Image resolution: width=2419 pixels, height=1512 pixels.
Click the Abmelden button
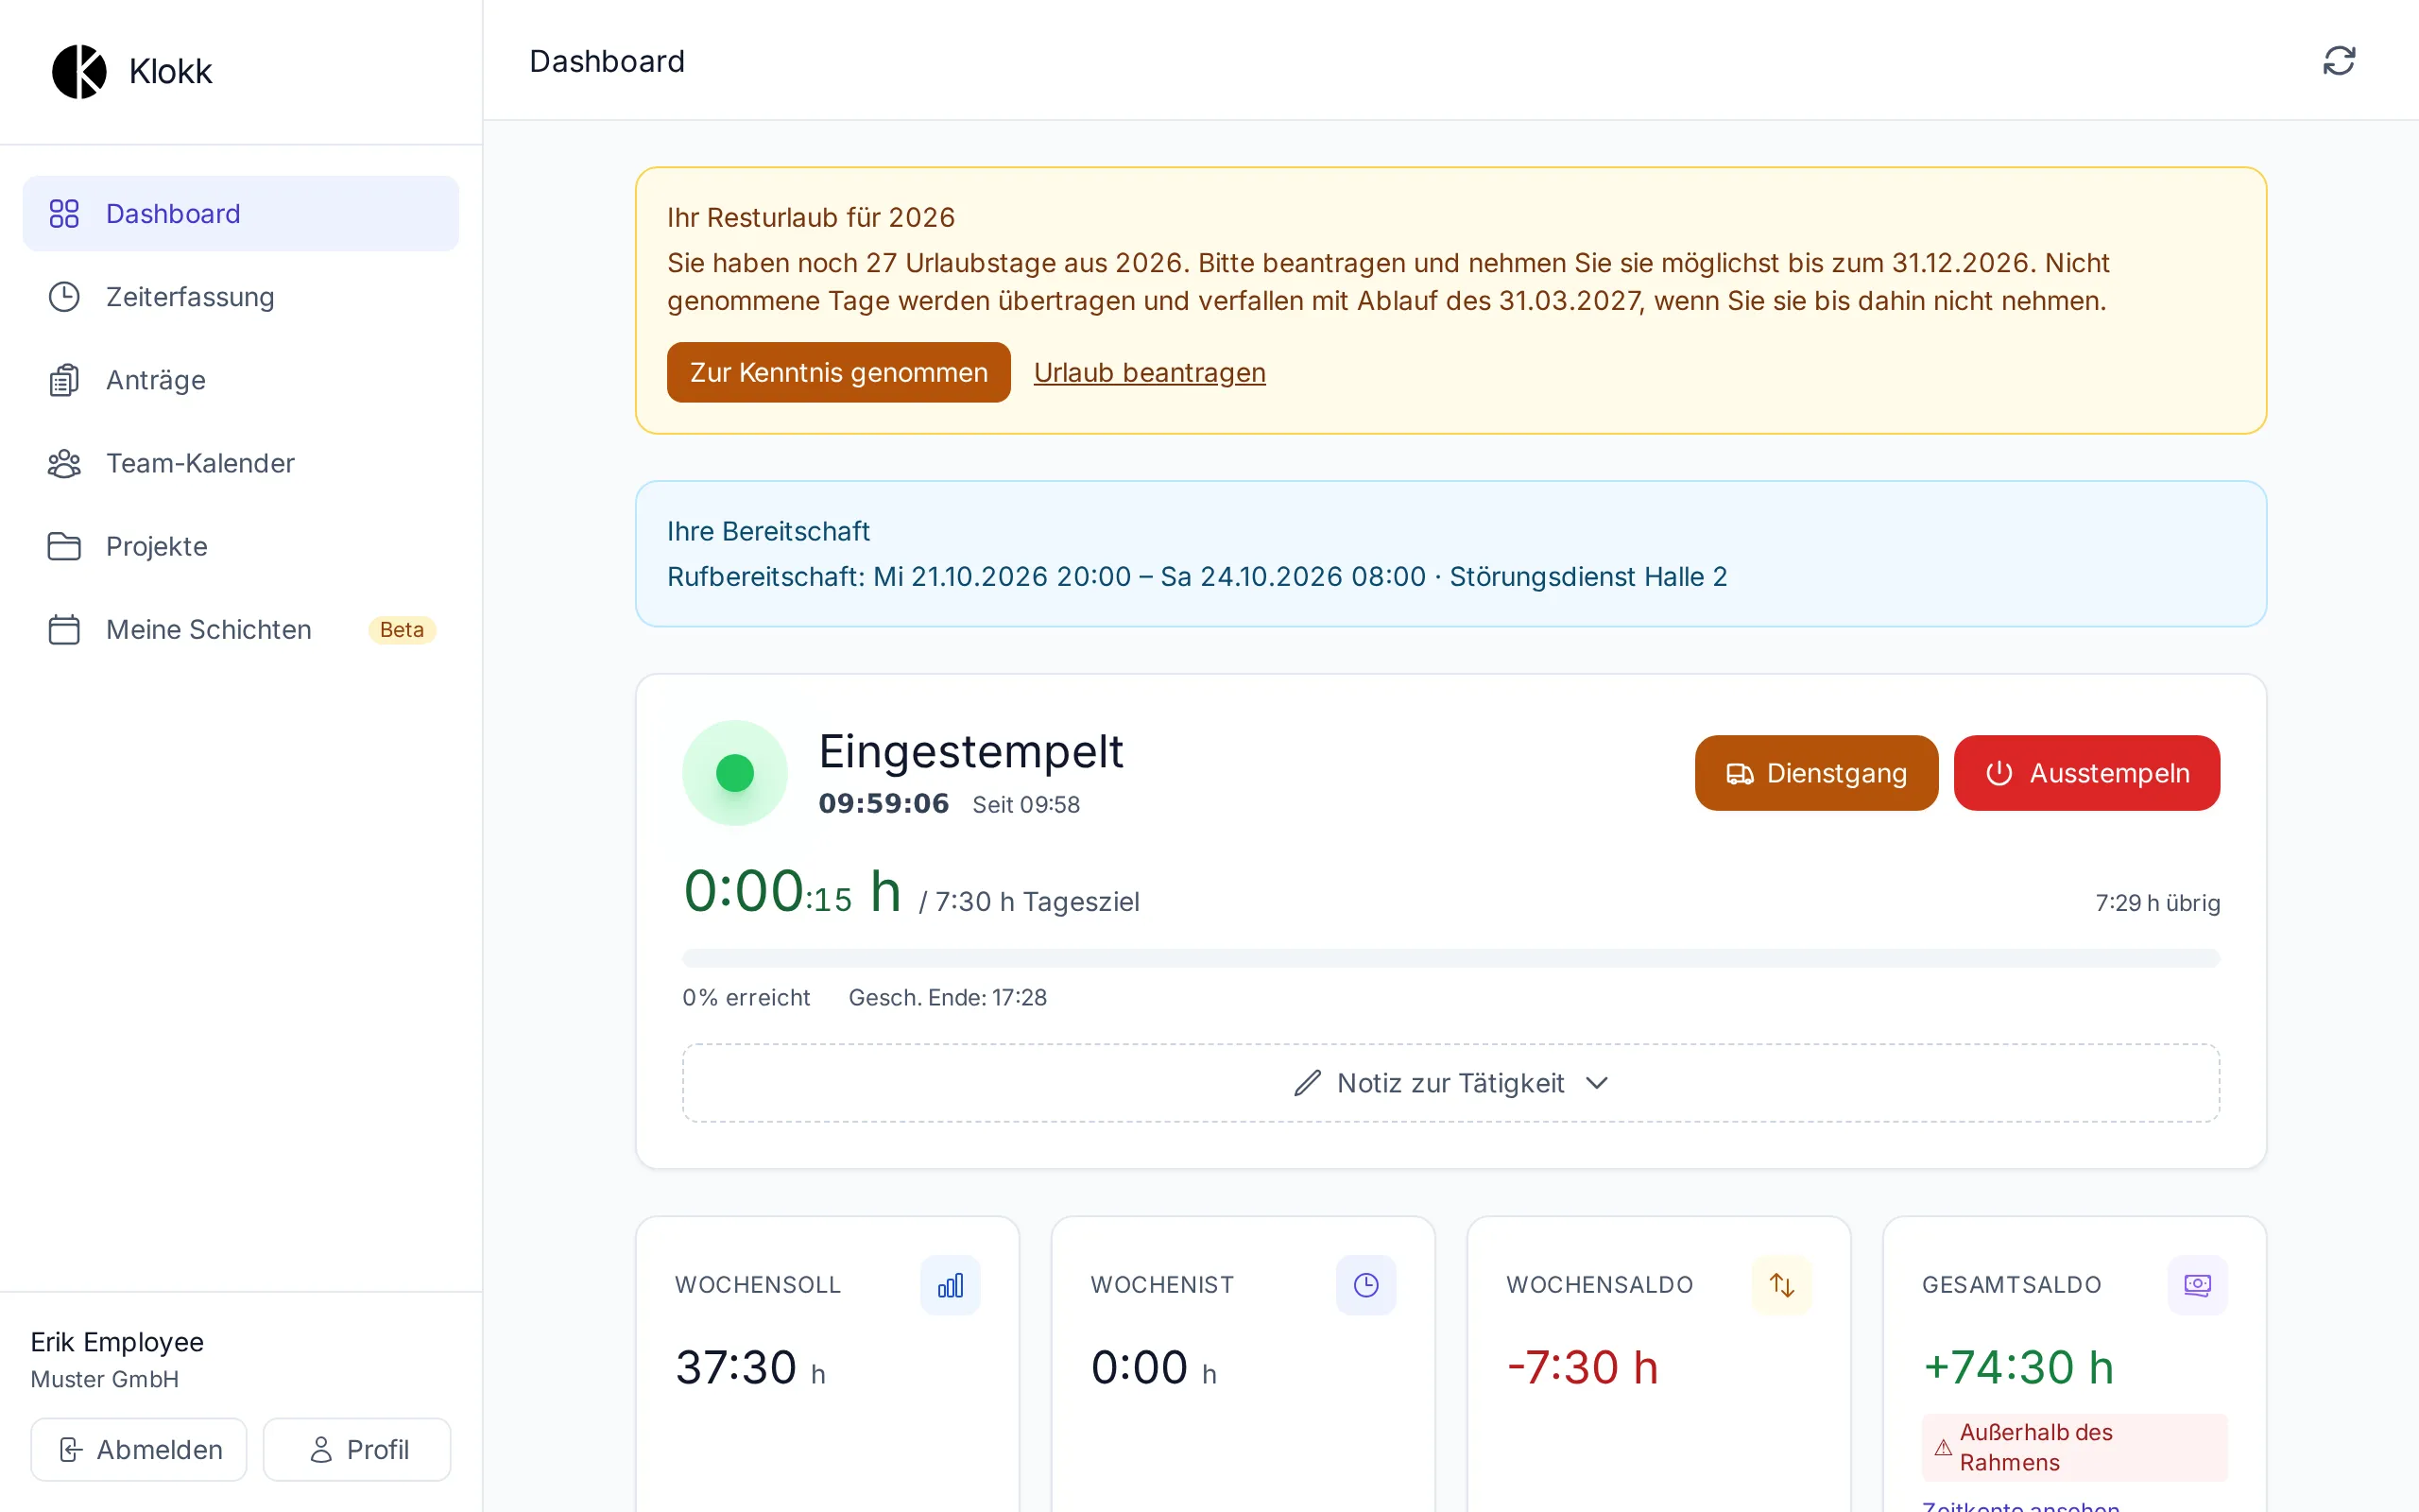coord(139,1449)
